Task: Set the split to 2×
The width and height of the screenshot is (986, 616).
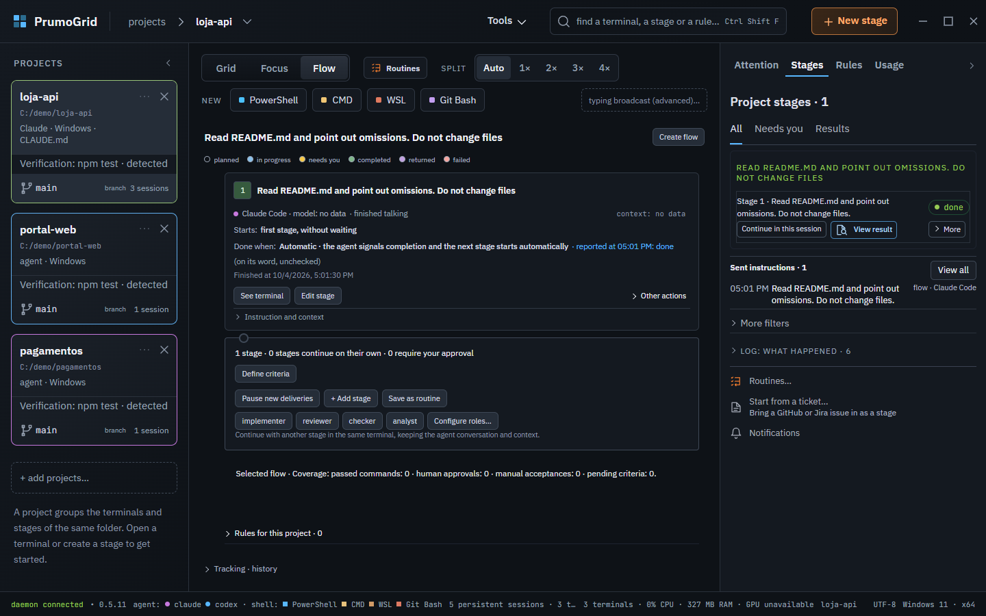Action: click(x=551, y=68)
